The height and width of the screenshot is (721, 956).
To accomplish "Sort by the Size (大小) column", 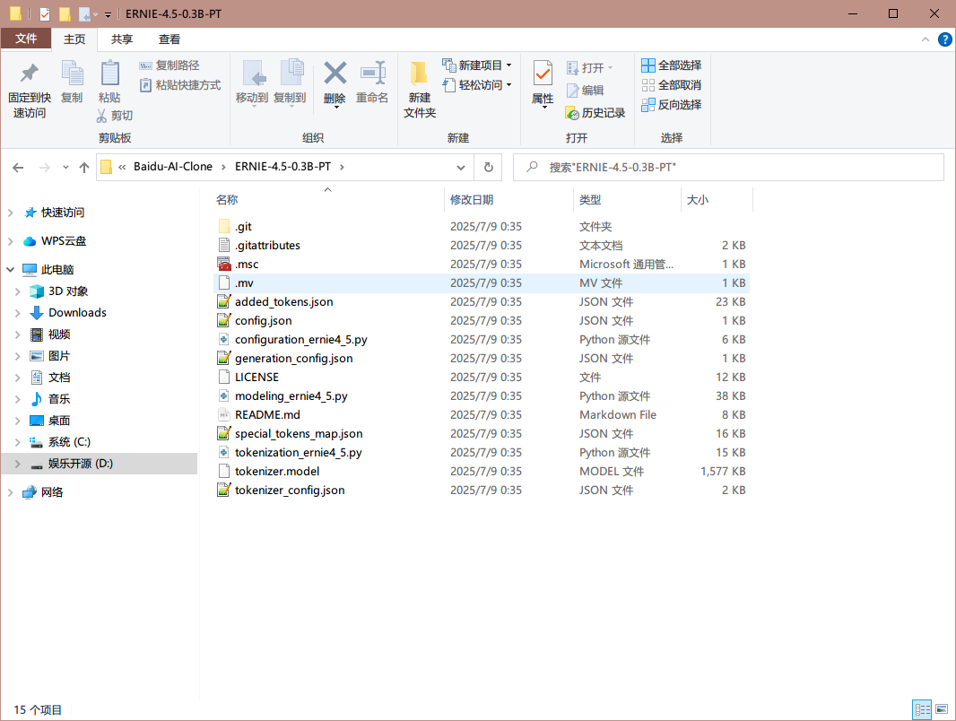I will (x=717, y=200).
